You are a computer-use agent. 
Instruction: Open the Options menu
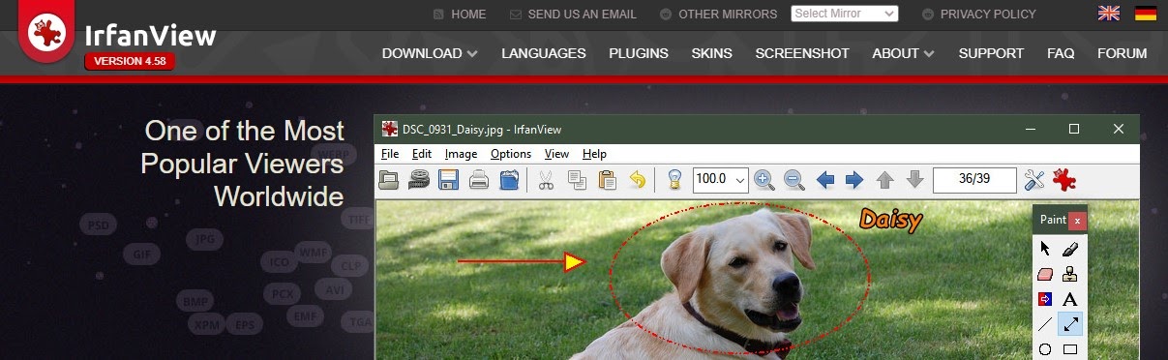click(x=511, y=154)
